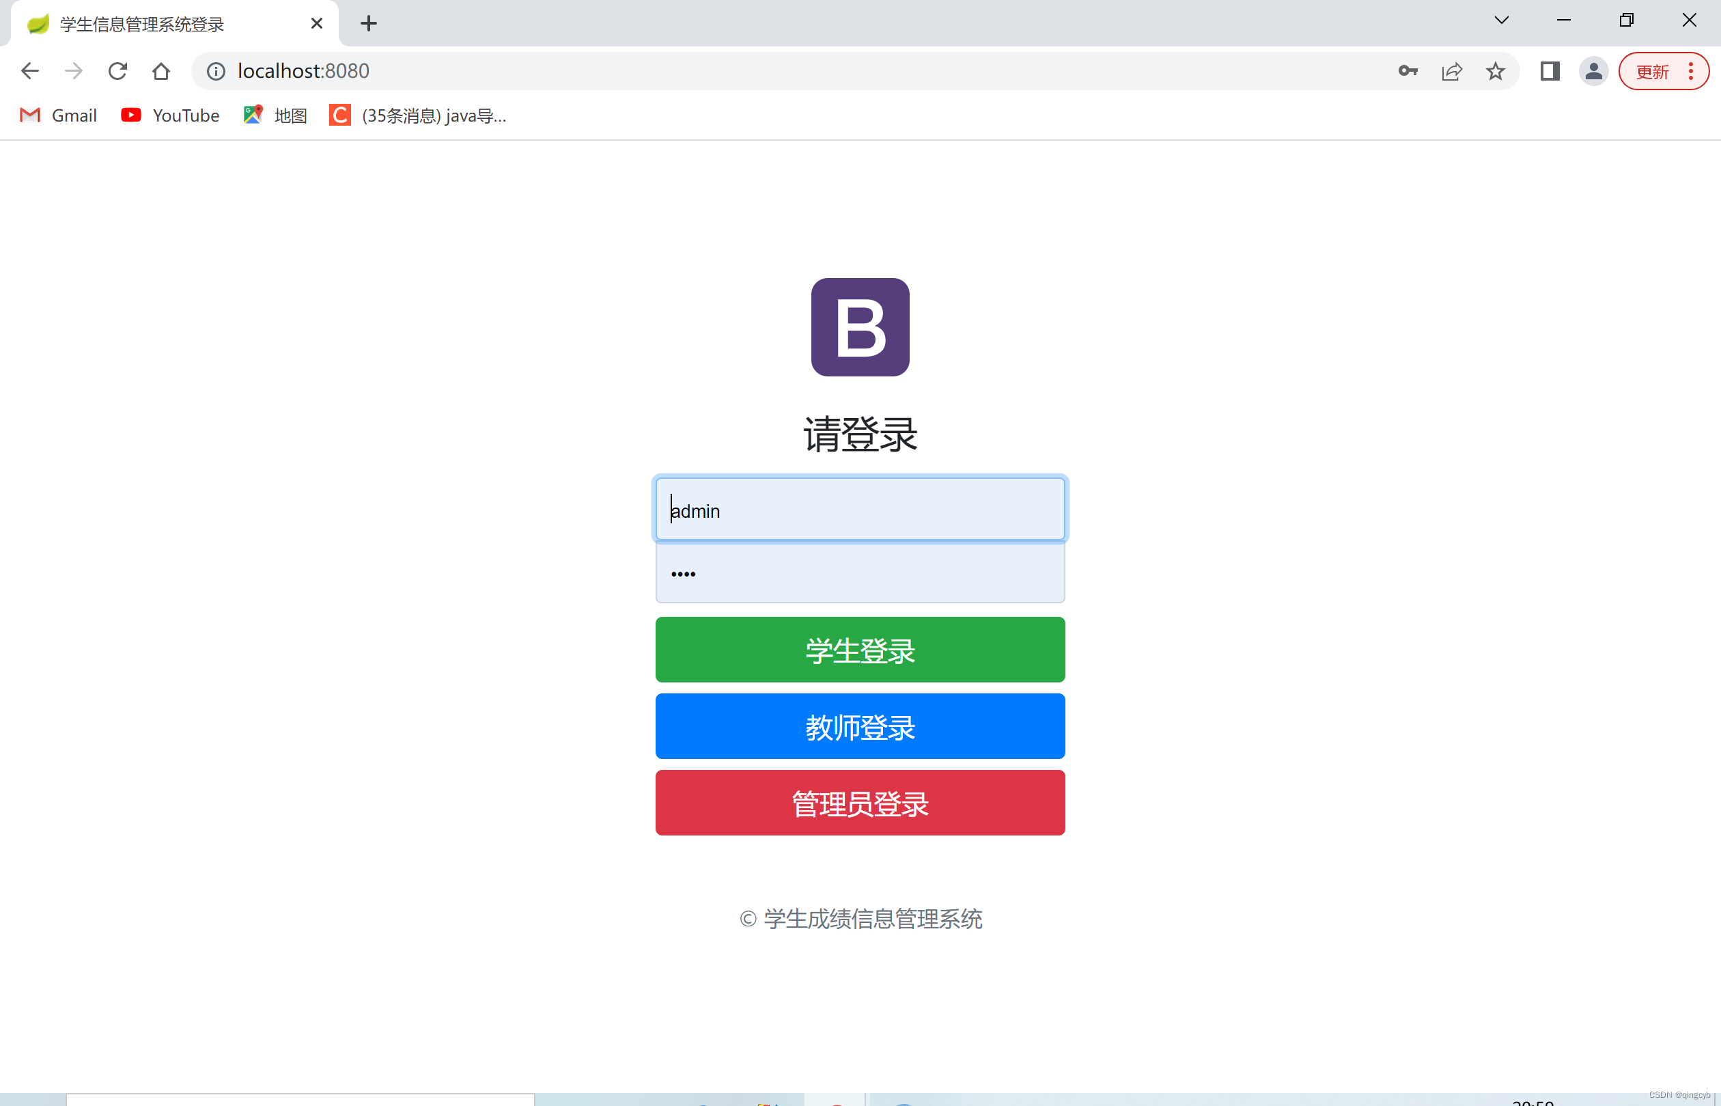The image size is (1721, 1106).
Task: Click the admin username field
Action: 860,509
